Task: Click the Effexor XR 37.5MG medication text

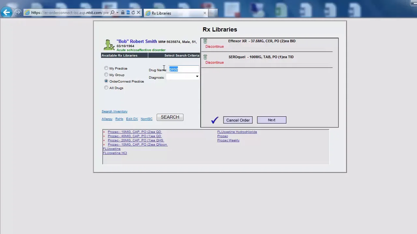Action: pyautogui.click(x=262, y=41)
